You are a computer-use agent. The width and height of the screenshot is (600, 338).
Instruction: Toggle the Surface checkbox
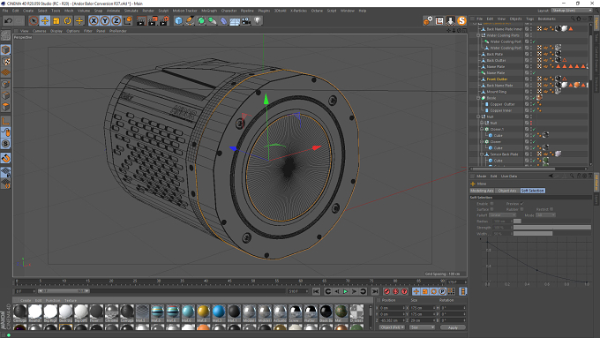click(x=492, y=209)
